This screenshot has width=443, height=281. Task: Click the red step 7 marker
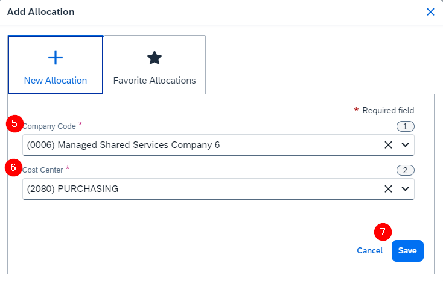pyautogui.click(x=383, y=232)
